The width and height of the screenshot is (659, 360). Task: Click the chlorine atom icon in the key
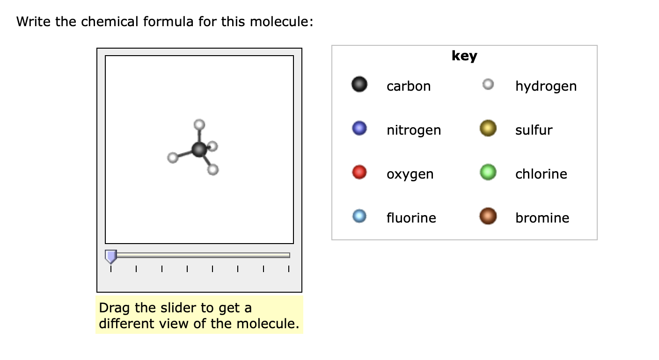[x=488, y=173]
